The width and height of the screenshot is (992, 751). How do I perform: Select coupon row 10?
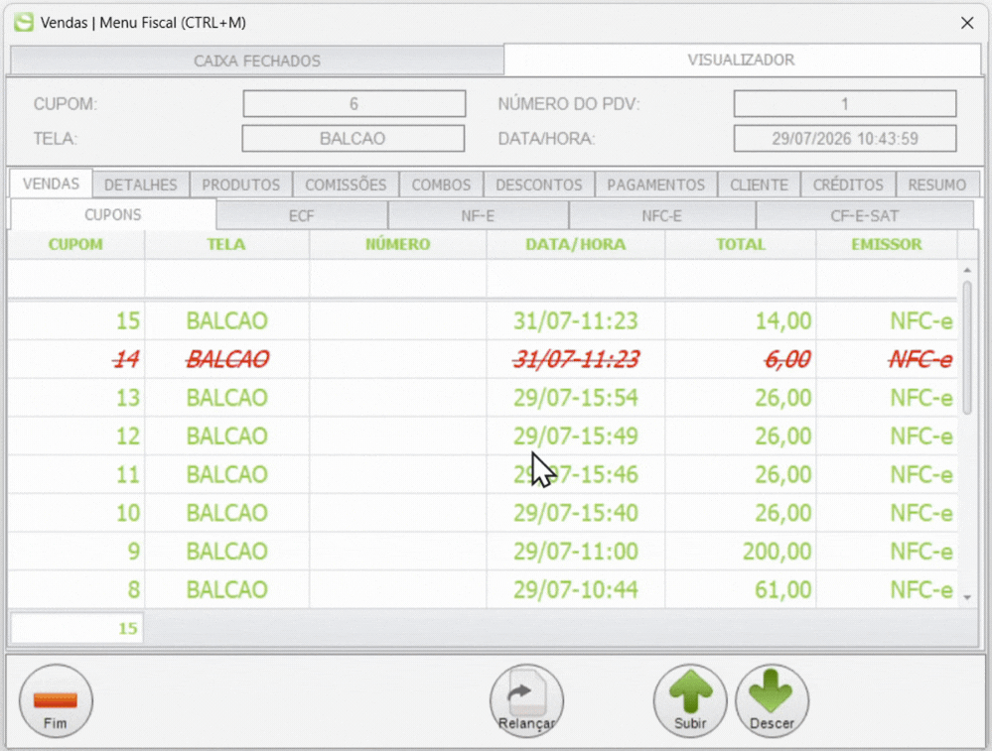coord(482,513)
